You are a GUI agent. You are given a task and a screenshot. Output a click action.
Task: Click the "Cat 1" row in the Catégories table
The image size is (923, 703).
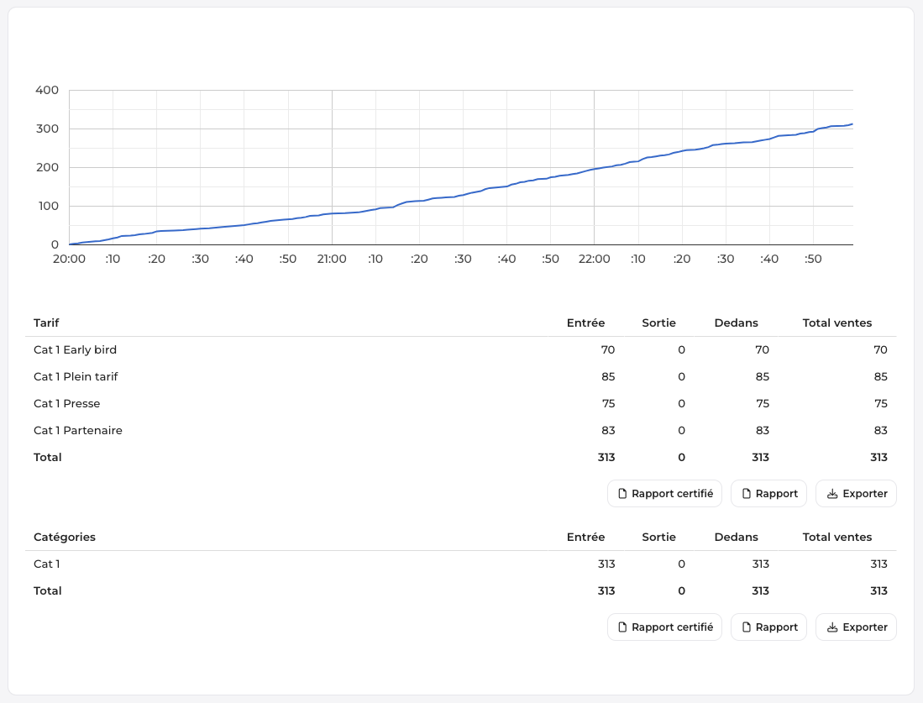tap(47, 564)
